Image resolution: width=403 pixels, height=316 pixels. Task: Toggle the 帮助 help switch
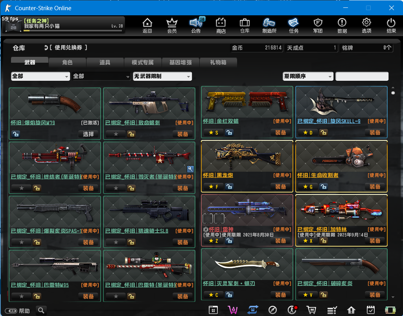tap(11, 311)
